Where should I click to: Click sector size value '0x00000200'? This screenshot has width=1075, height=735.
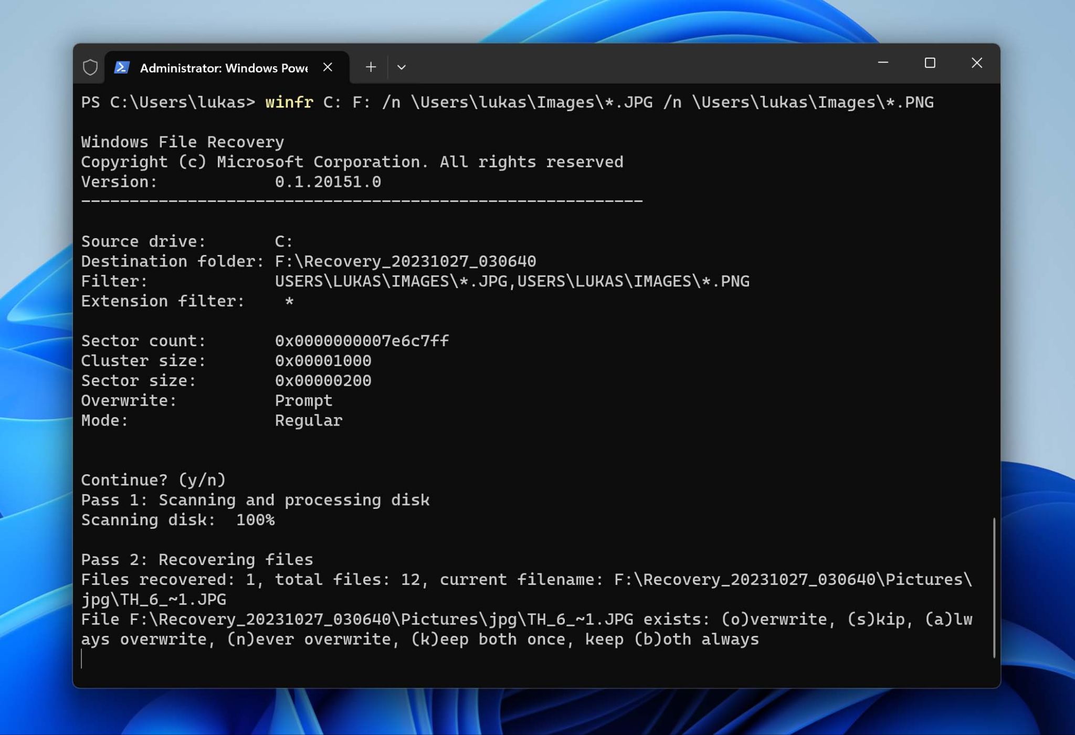point(323,381)
